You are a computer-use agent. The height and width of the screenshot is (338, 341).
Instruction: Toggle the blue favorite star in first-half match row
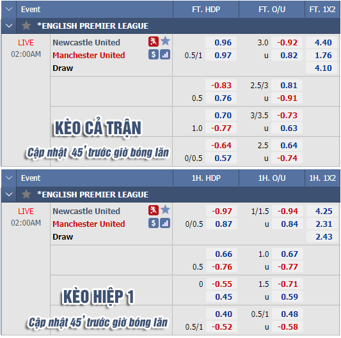(165, 210)
